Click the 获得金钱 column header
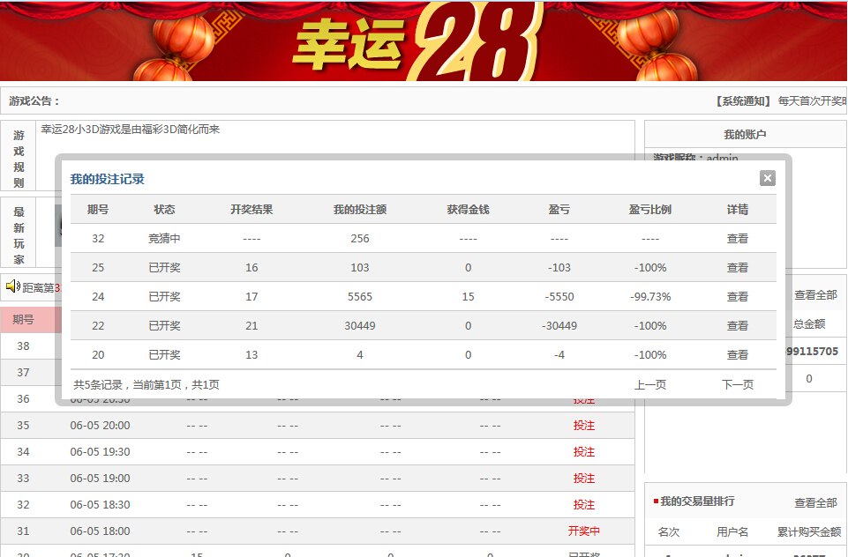 (468, 210)
